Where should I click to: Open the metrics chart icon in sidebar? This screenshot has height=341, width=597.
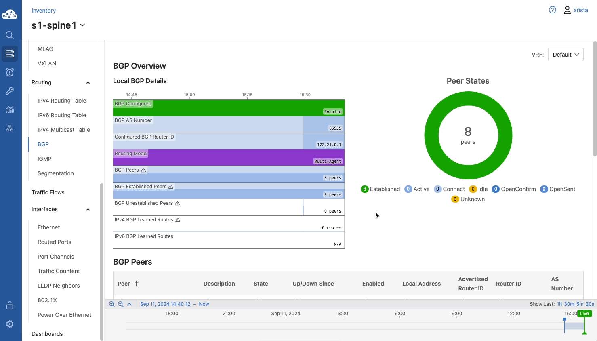[10, 109]
